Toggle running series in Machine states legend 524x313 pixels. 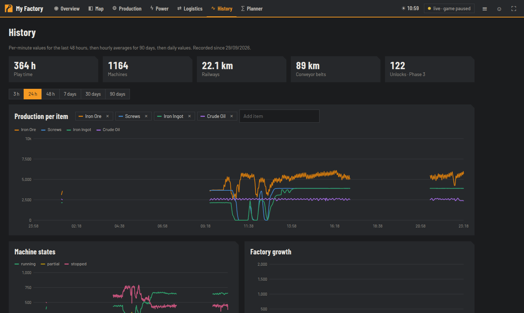(25, 264)
